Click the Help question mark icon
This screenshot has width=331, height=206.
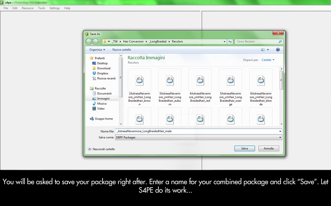point(278,50)
